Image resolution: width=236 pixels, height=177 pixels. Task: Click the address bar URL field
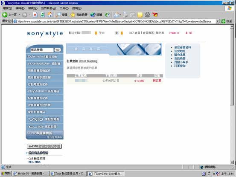[116, 21]
